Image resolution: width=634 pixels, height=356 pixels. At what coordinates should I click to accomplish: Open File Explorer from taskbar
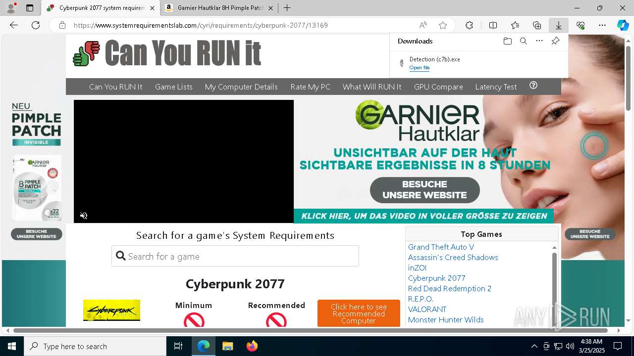[227, 346]
